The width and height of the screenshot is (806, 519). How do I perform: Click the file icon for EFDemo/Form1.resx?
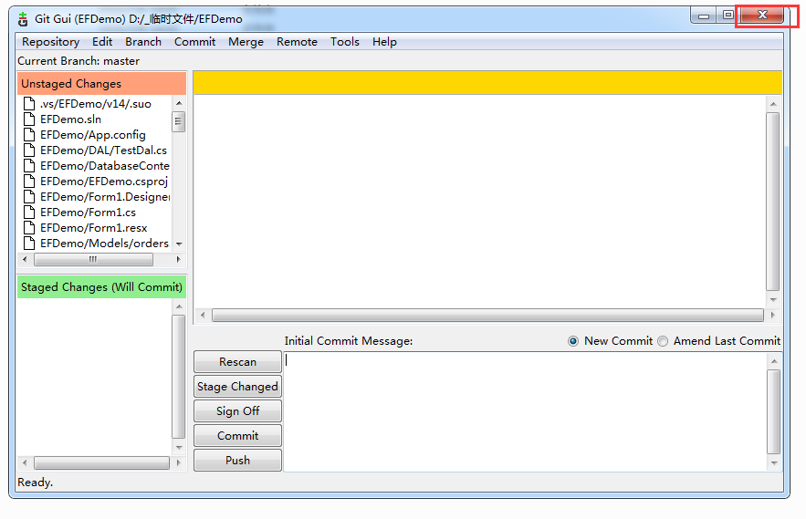pos(29,228)
